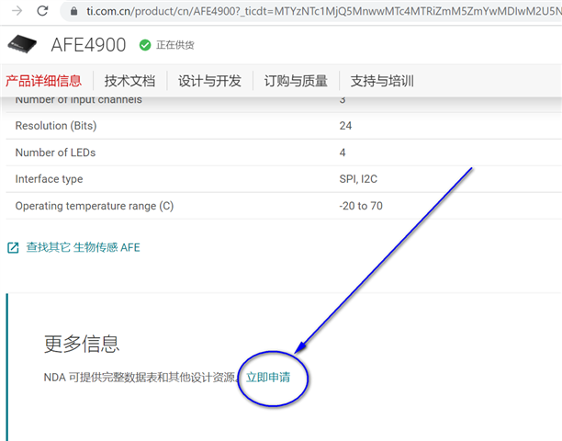The width and height of the screenshot is (562, 441).
Task: Click the 立即申请 apply-now link
Action: [x=268, y=378]
